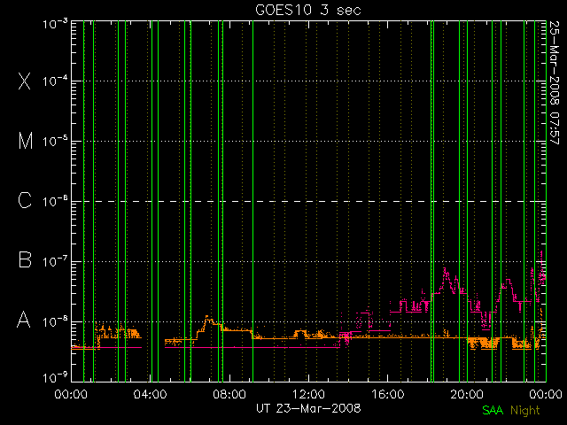This screenshot has width=567, height=425.
Task: Click the UT 23-Mar-2008 date label
Action: (x=308, y=408)
